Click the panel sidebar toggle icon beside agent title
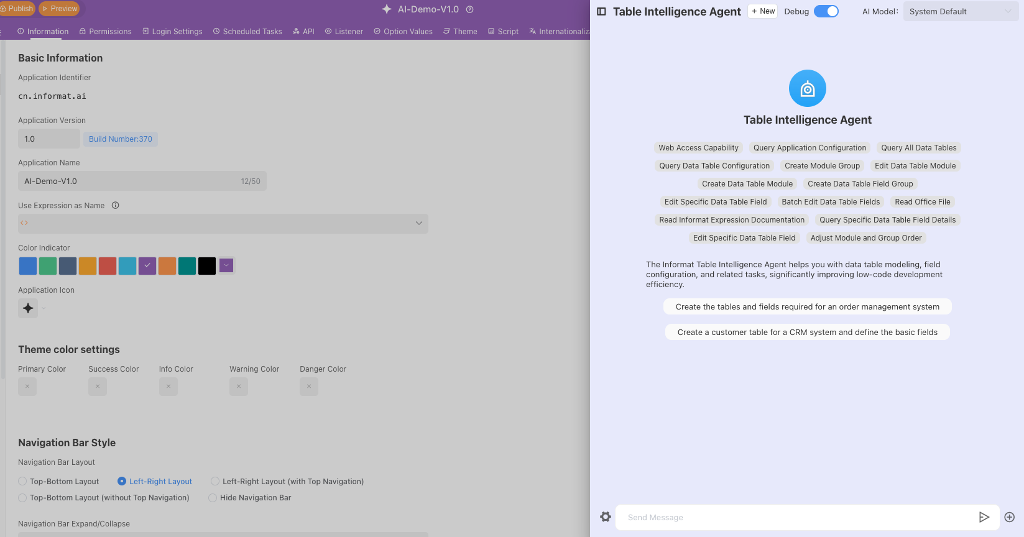Image resolution: width=1024 pixels, height=537 pixels. (601, 11)
